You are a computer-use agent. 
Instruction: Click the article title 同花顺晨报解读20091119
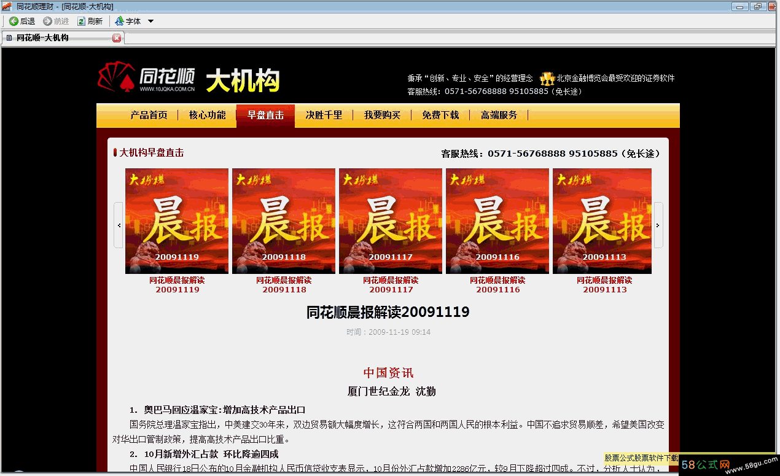pos(388,312)
